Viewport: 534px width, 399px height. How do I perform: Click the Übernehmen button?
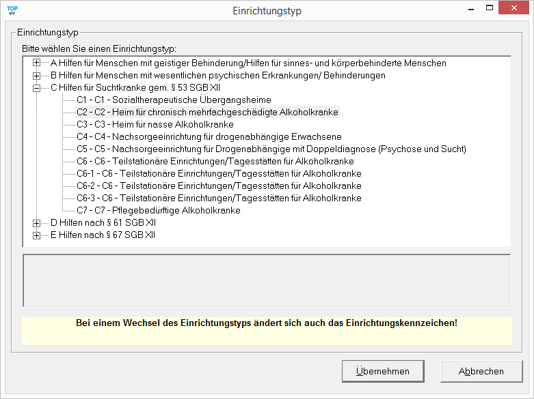click(383, 372)
